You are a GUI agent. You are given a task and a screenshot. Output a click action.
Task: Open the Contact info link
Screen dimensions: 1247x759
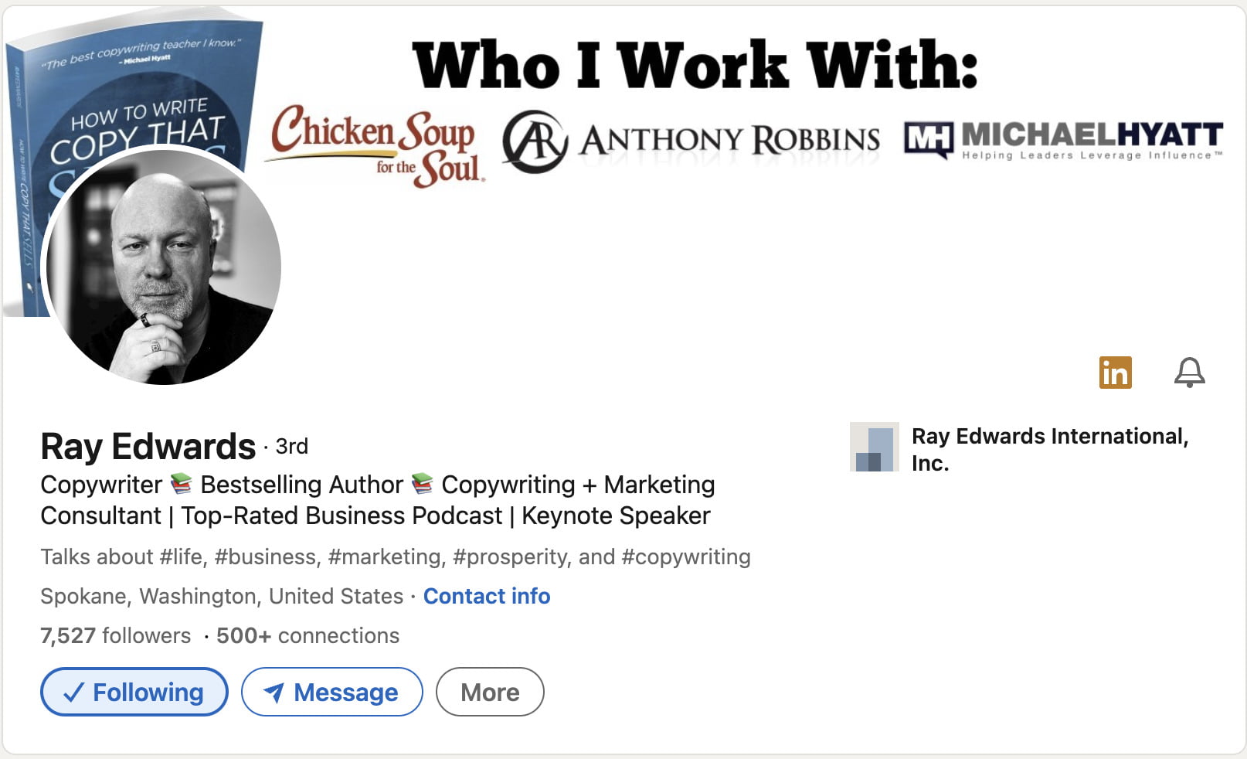[487, 596]
